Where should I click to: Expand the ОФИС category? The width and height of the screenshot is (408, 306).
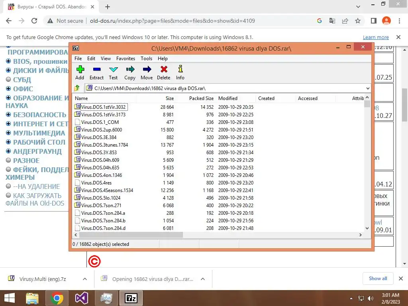(x=8, y=88)
